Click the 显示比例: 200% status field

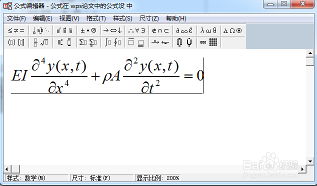pyautogui.click(x=158, y=178)
